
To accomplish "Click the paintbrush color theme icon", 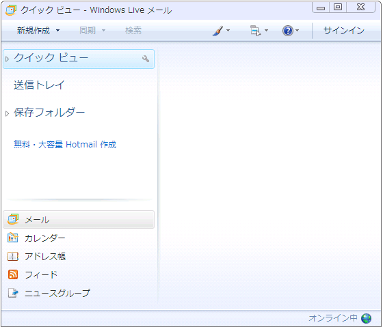I will click(x=217, y=31).
